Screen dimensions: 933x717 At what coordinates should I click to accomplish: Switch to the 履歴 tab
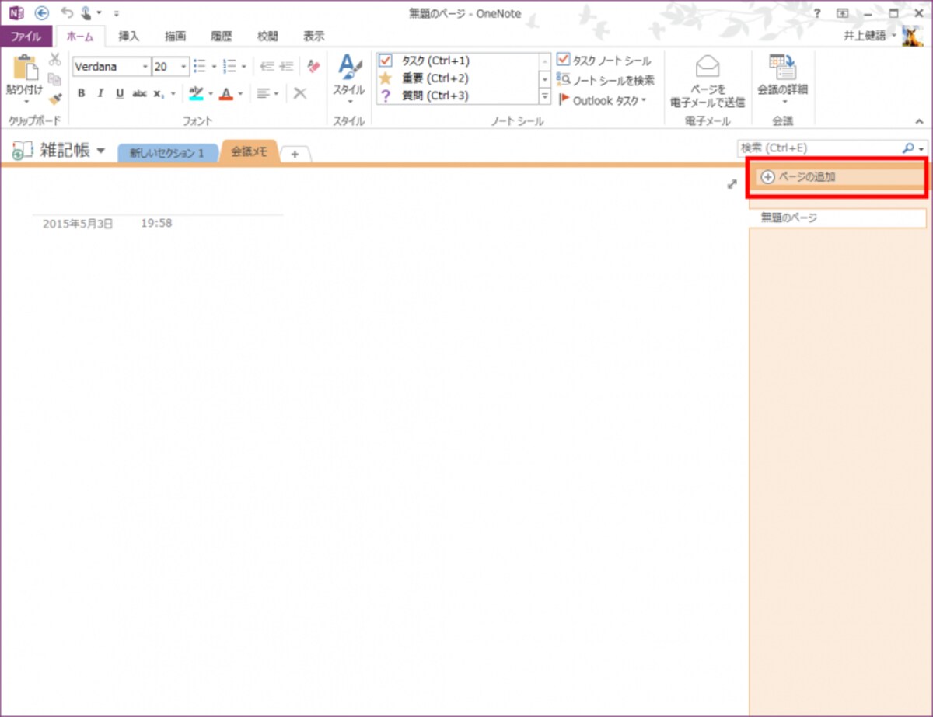222,36
